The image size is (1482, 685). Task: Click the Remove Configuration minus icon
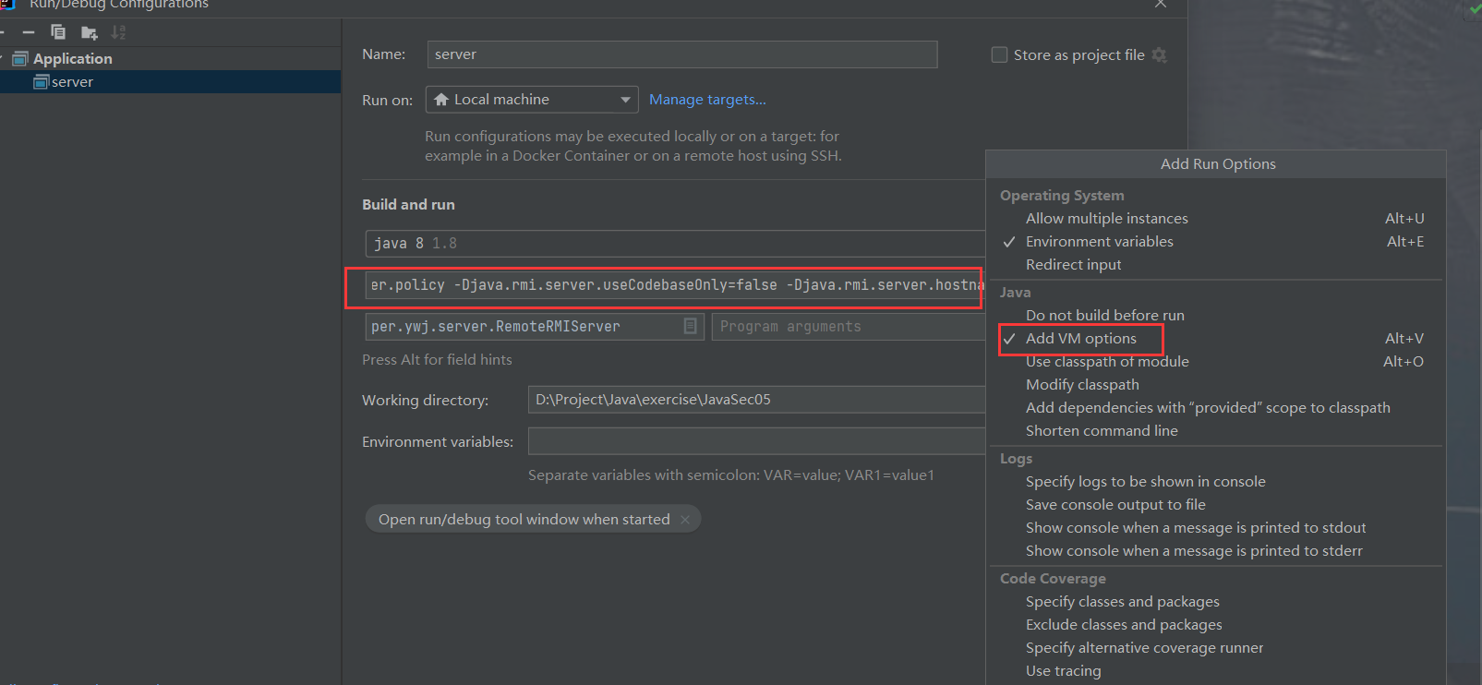[x=29, y=32]
